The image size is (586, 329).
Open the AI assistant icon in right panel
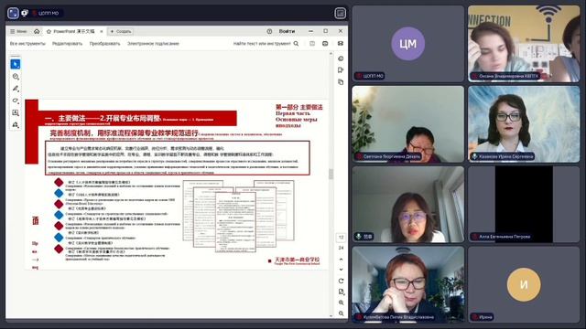341,58
